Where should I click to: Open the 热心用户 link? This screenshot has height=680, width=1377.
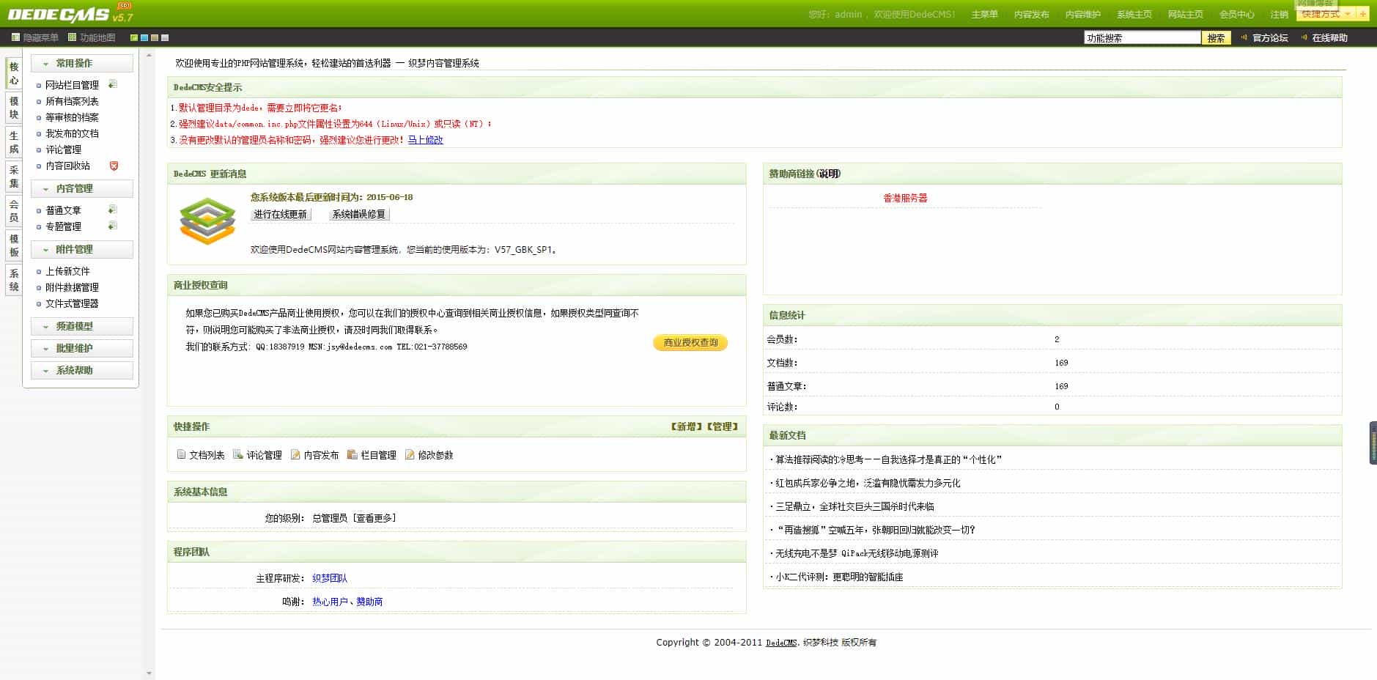pos(330,602)
